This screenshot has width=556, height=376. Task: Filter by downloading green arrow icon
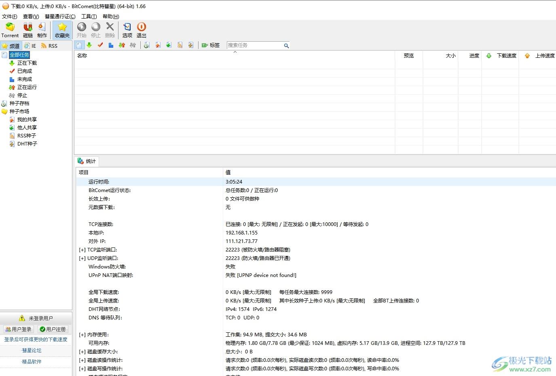tap(89, 45)
